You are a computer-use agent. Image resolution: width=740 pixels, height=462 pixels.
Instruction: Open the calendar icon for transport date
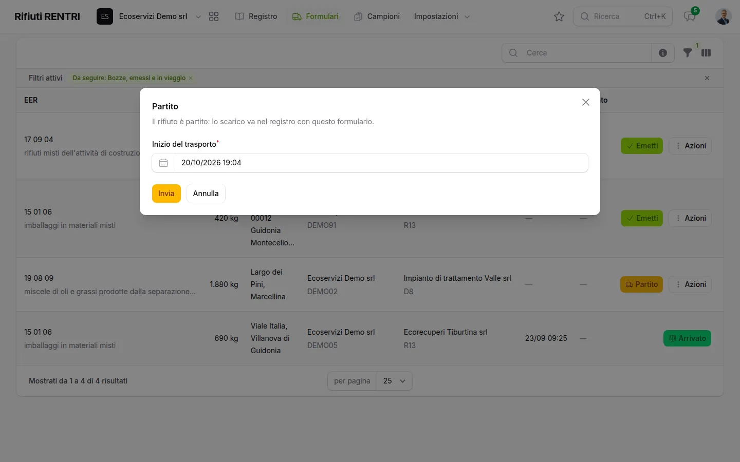tap(163, 163)
